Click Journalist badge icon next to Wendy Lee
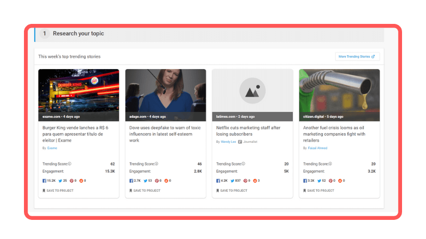Image resolution: width=426 pixels, height=239 pixels. coord(240,142)
